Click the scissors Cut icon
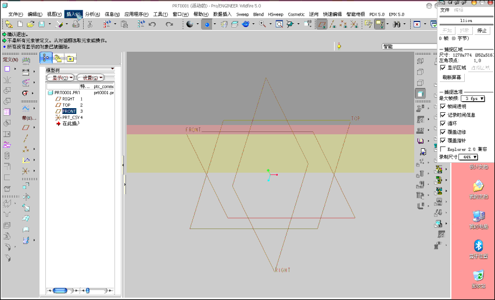The image size is (495, 300). click(x=90, y=24)
